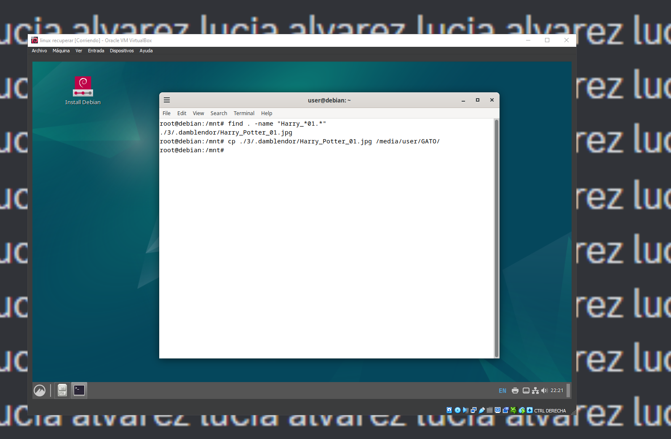This screenshot has width=671, height=439.
Task: Open the sound volume tray icon
Action: 544,391
